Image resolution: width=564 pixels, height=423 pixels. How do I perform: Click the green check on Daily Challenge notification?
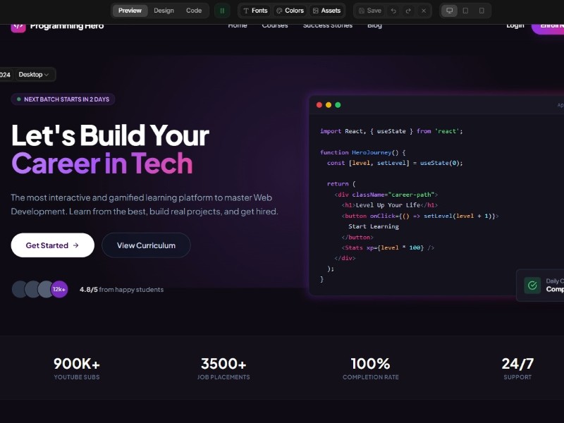coord(532,285)
